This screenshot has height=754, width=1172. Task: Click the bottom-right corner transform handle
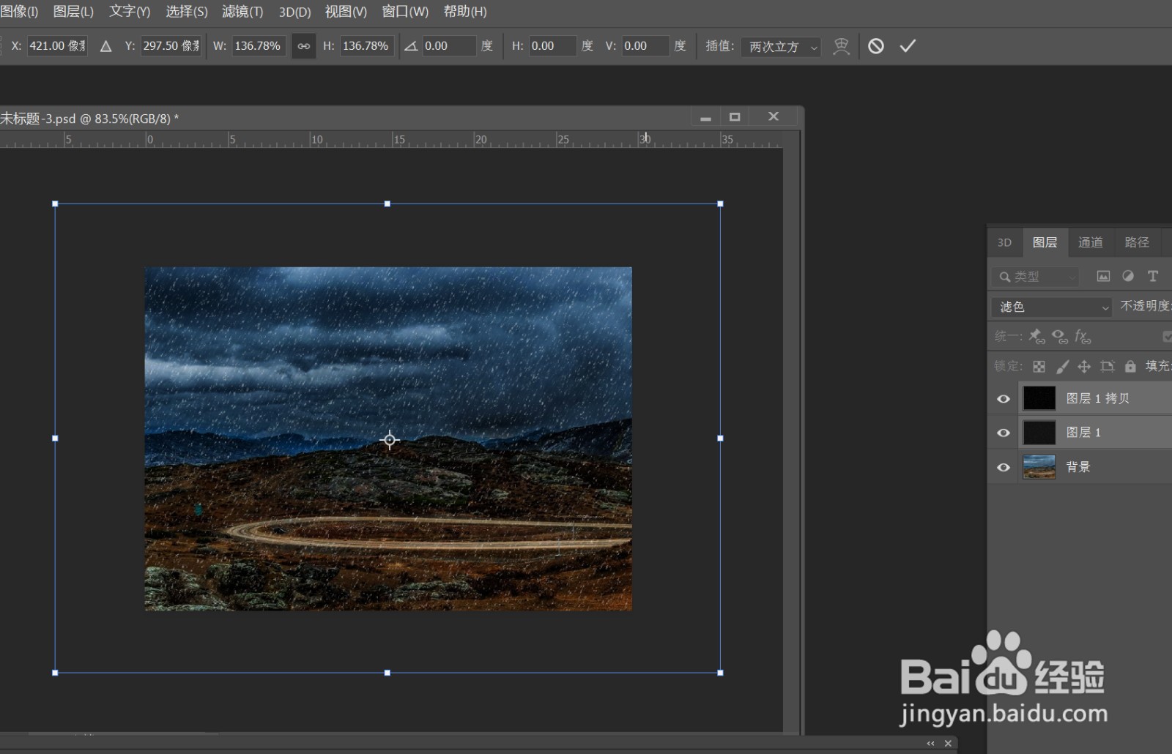tap(720, 673)
